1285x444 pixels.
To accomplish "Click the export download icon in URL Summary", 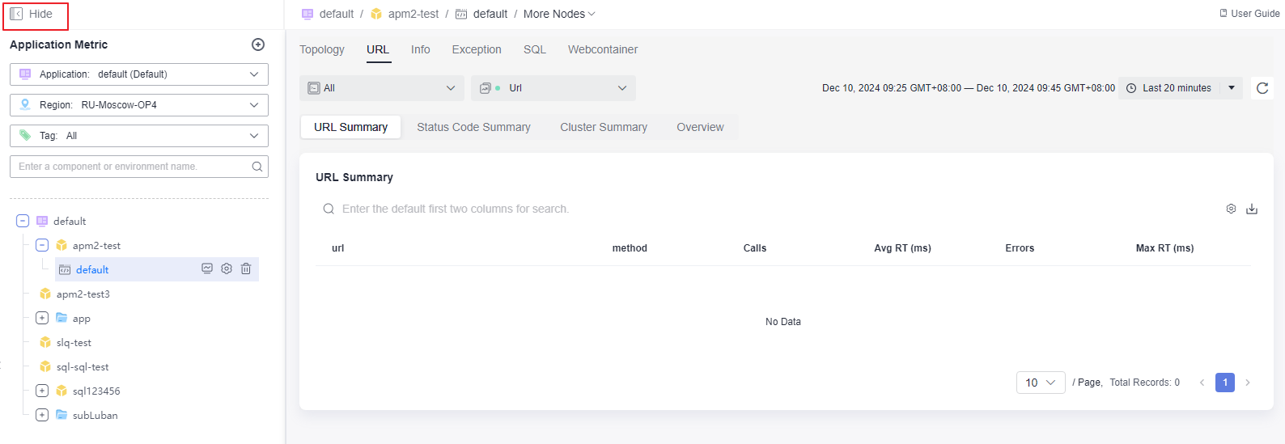I will [1252, 209].
